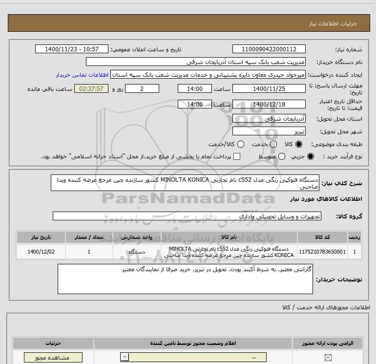Screen dimensions: 376x364
Task: Click response deadline hour field 14:00
Action: 195,89
